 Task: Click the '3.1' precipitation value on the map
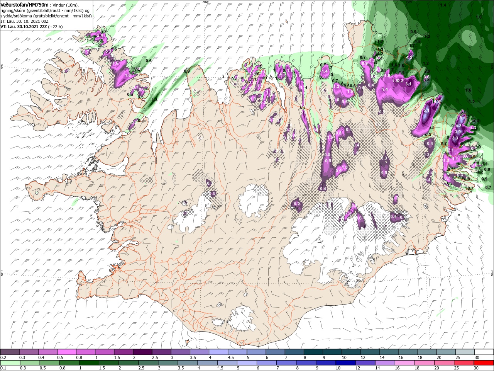pos(409,83)
